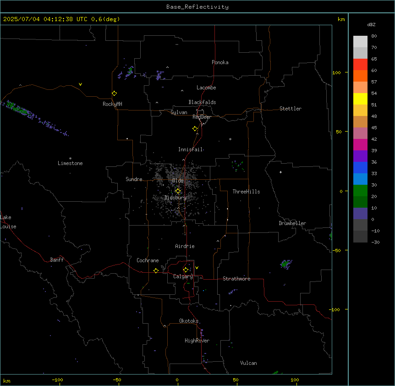The width and height of the screenshot is (395, 386).
Task: Click the km unit label at top right
Action: click(341, 19)
